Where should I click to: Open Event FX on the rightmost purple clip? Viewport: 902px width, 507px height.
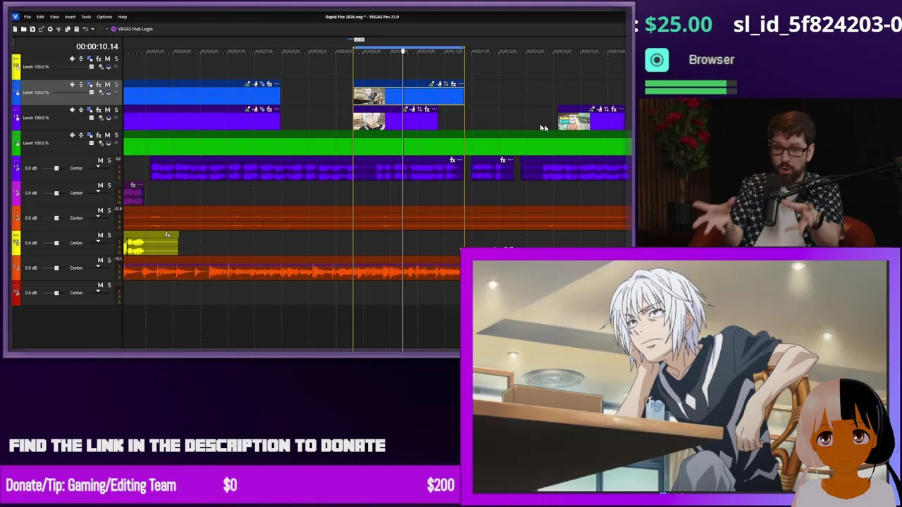[x=614, y=109]
